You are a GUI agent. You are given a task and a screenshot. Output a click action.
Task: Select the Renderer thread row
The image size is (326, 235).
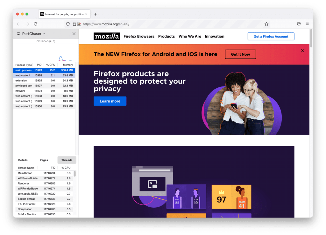(44, 183)
